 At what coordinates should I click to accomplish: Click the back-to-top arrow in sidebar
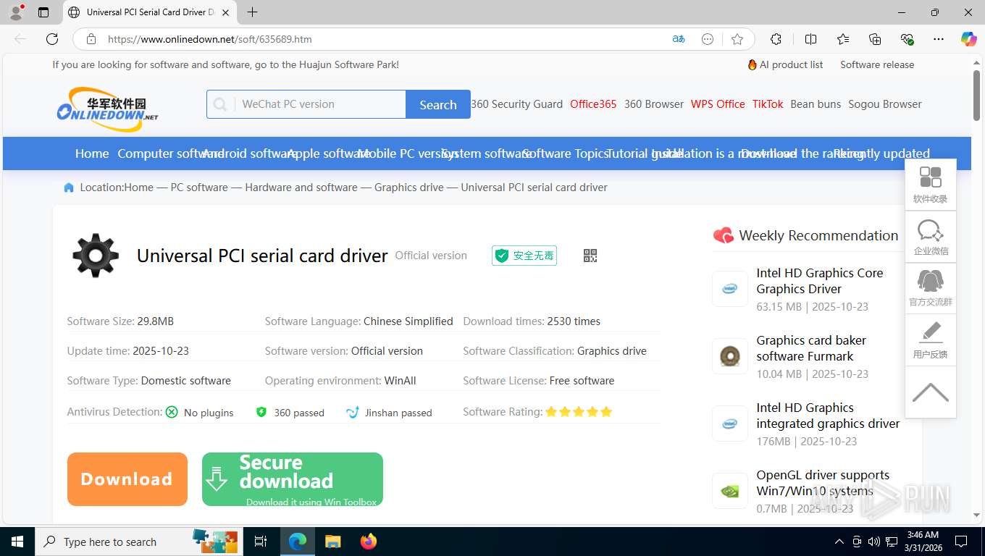(x=931, y=392)
